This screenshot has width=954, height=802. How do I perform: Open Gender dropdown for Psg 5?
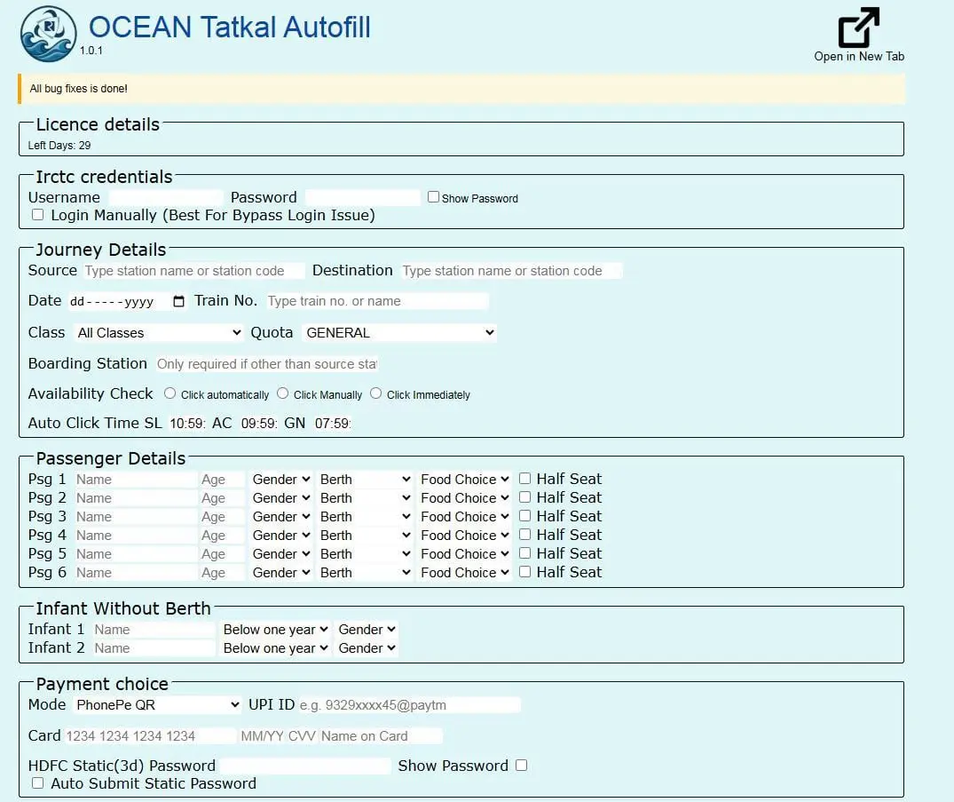pyautogui.click(x=280, y=554)
